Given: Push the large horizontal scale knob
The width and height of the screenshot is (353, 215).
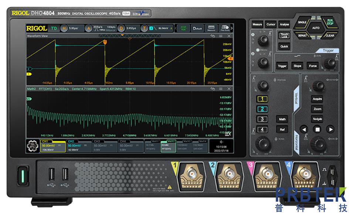Looking at the screenshot, I should click(318, 143).
